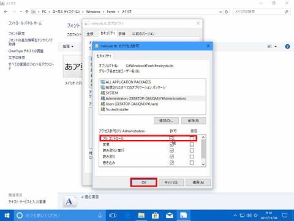Check Deny for フル コントロール
Viewport: 294px width, 221px height.
192,138
